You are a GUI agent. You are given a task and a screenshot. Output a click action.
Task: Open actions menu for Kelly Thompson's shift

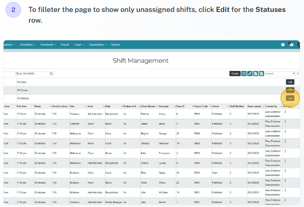point(285,151)
